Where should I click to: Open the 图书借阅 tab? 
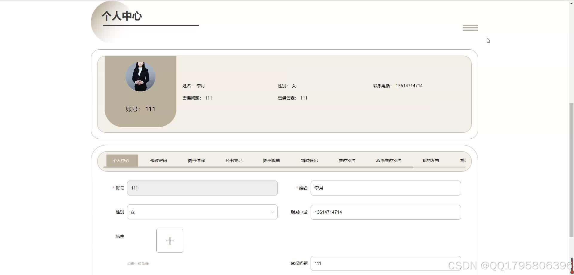[196, 161]
